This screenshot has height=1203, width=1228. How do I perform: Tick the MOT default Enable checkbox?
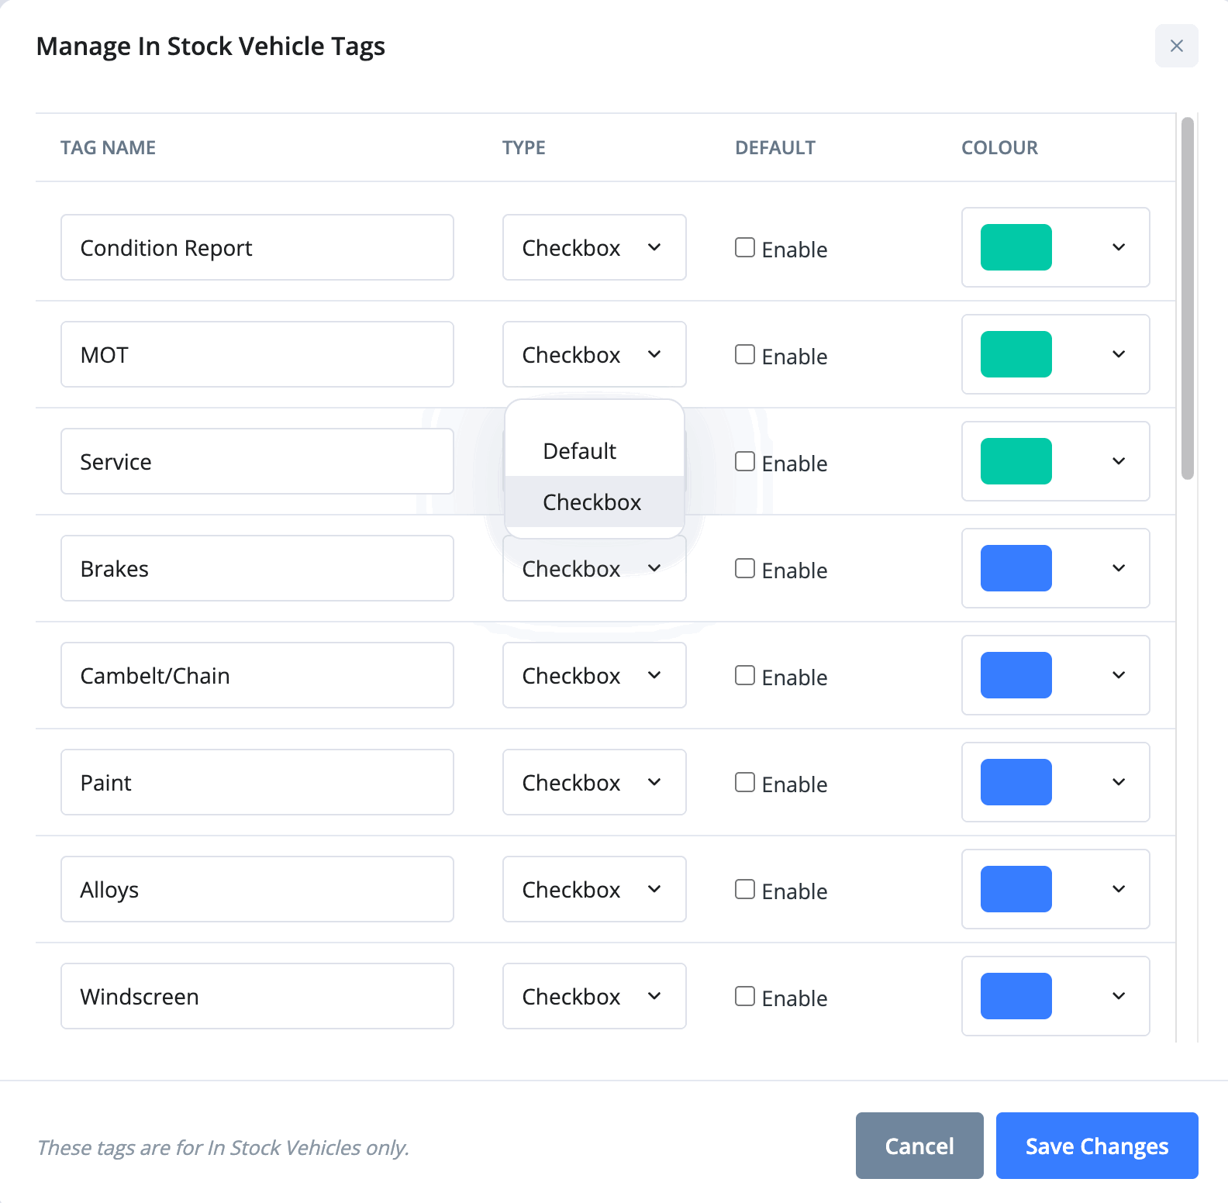click(x=745, y=354)
